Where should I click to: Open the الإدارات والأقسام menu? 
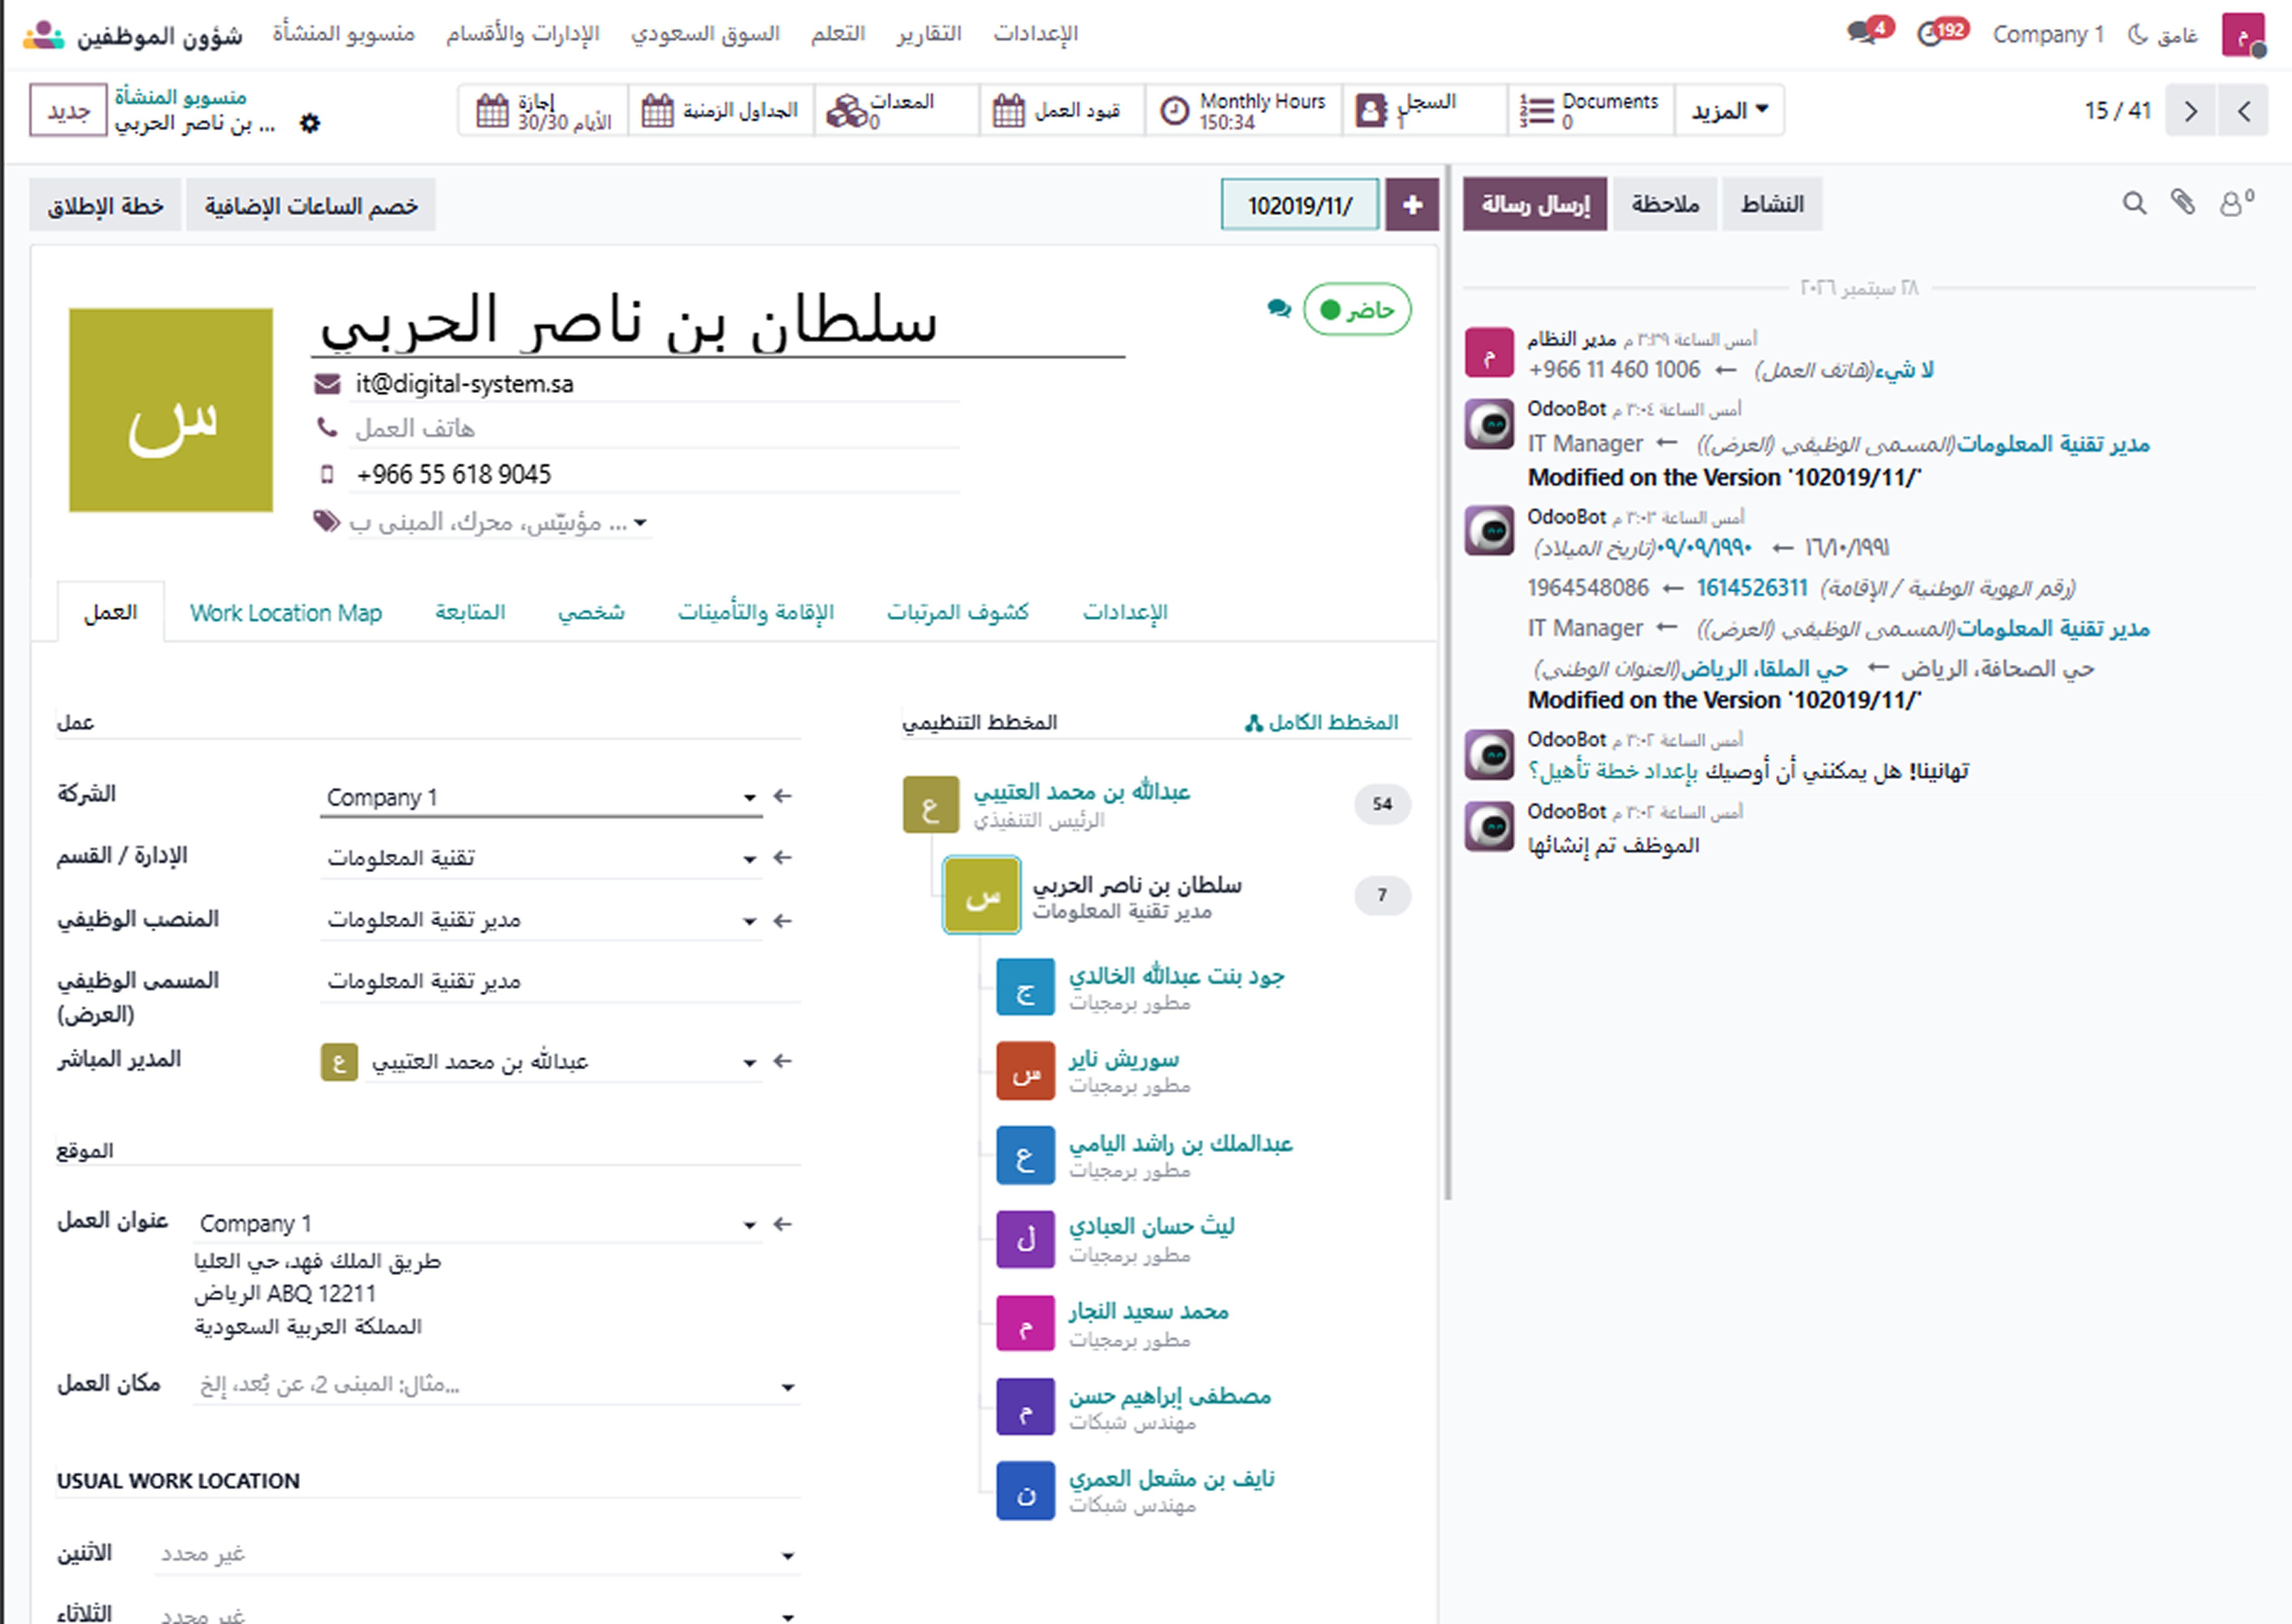pos(523,34)
